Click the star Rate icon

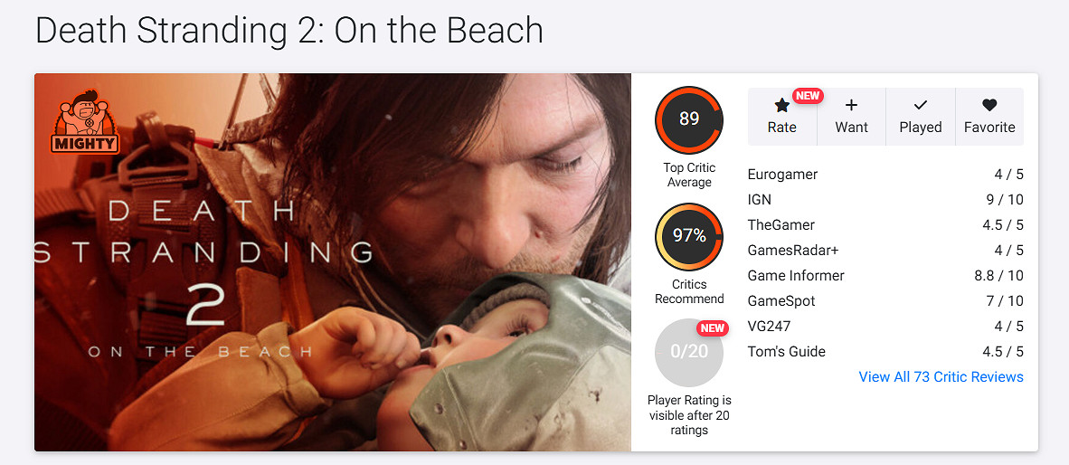[x=782, y=106]
